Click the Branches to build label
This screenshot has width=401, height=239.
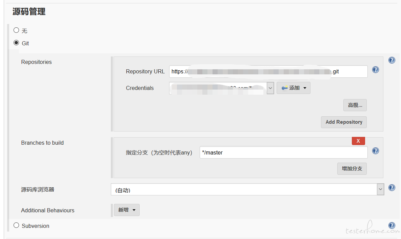42,143
